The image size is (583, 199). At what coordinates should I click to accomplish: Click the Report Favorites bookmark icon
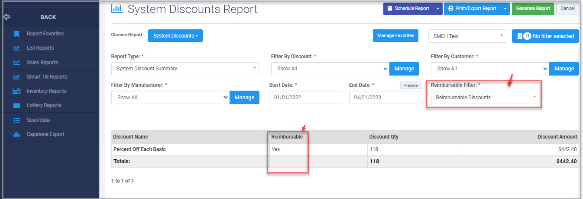point(16,34)
